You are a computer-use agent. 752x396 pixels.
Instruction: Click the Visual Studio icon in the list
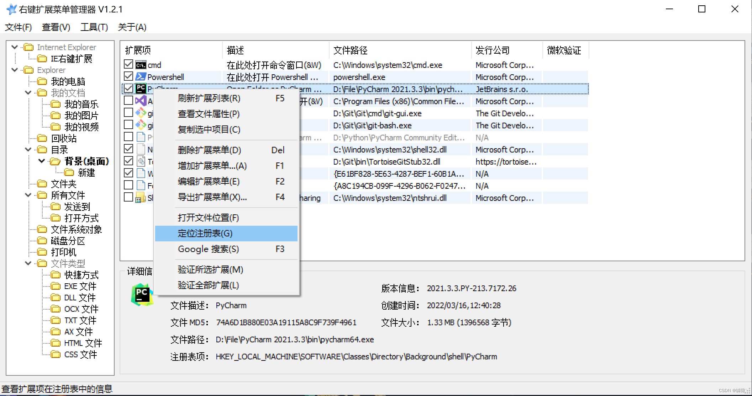[x=141, y=101]
